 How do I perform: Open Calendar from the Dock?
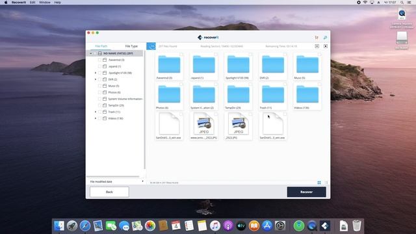point(176,226)
